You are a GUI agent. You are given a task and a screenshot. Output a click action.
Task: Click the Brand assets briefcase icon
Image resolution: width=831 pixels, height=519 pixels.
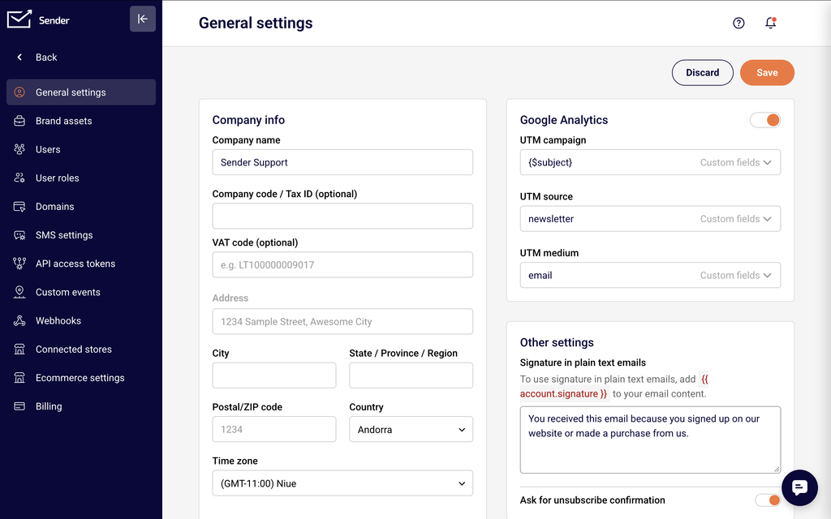[19, 121]
